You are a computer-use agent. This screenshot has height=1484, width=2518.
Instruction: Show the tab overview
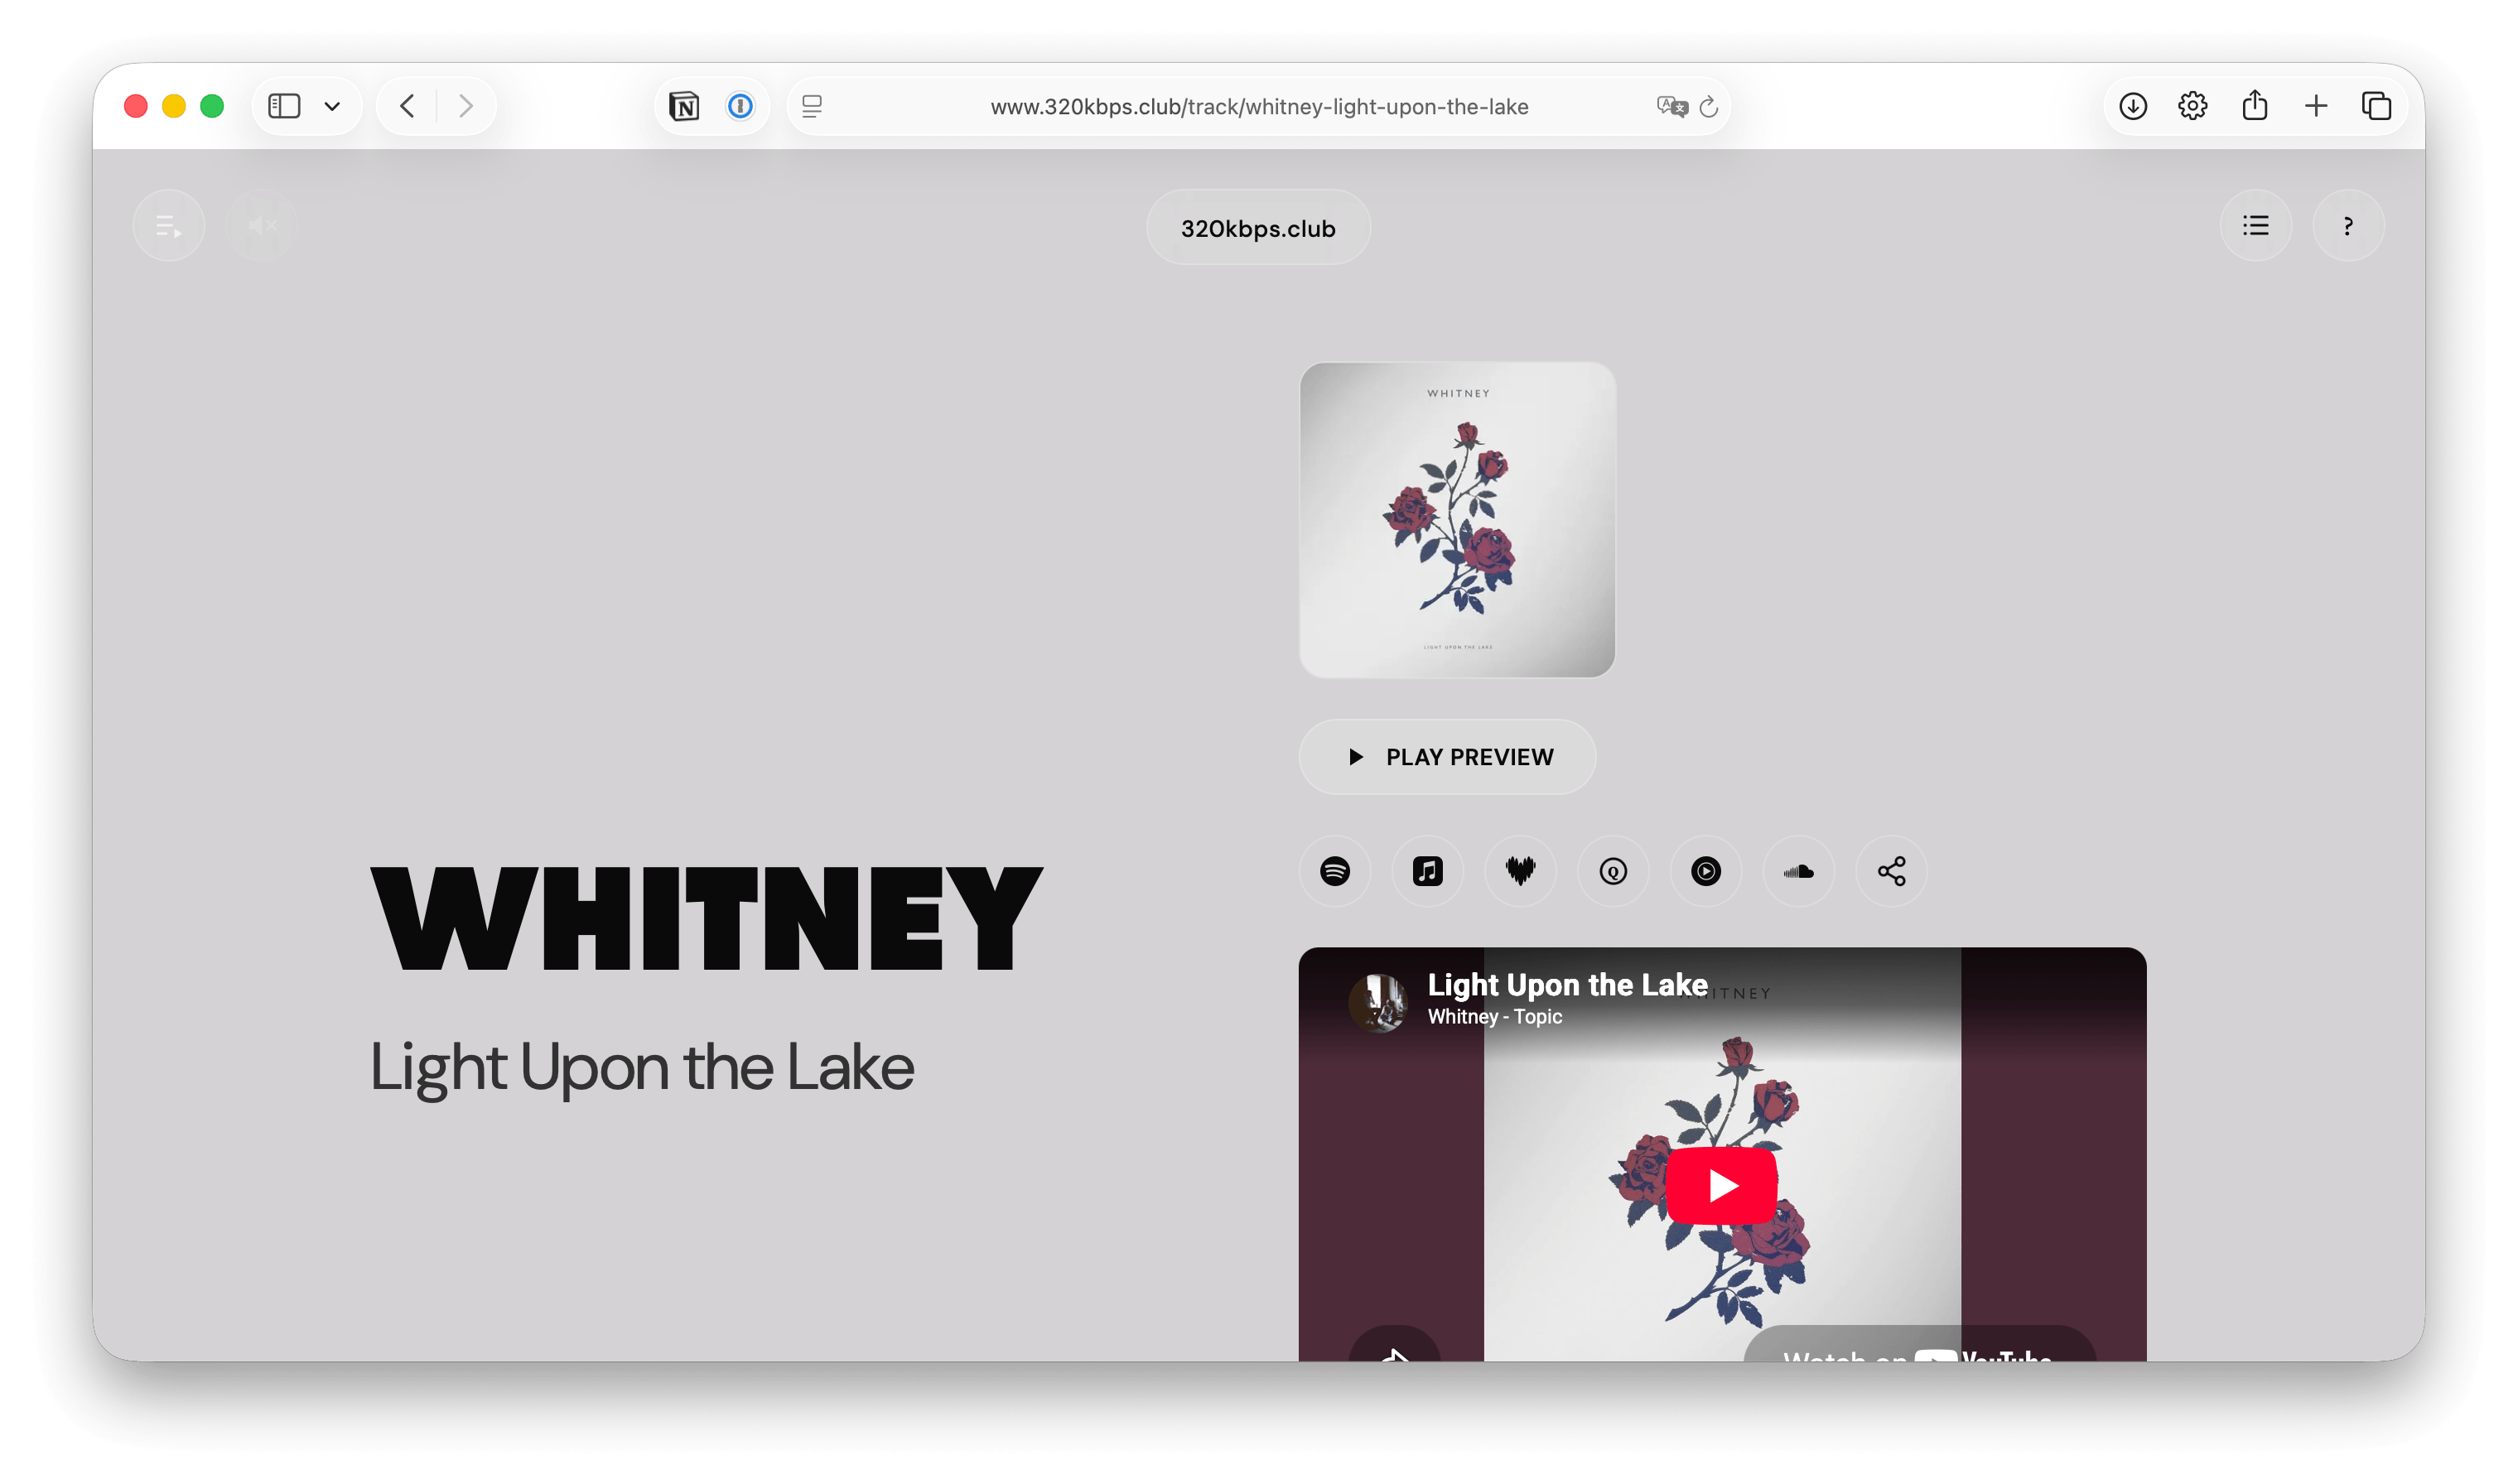click(x=2376, y=106)
